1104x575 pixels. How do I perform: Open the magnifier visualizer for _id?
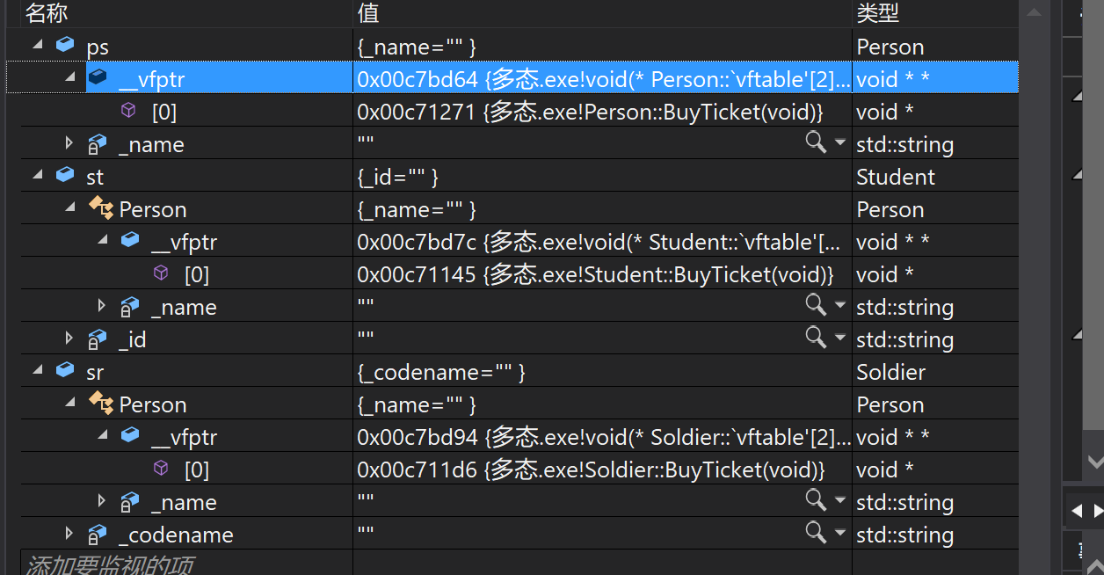(x=816, y=338)
